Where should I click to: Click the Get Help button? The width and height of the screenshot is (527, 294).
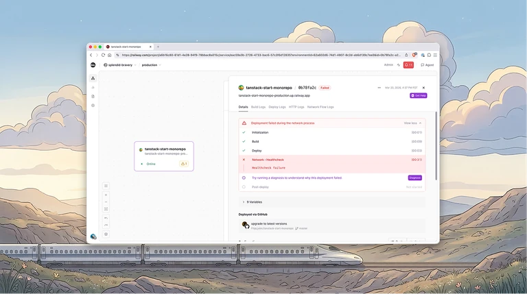click(x=418, y=96)
